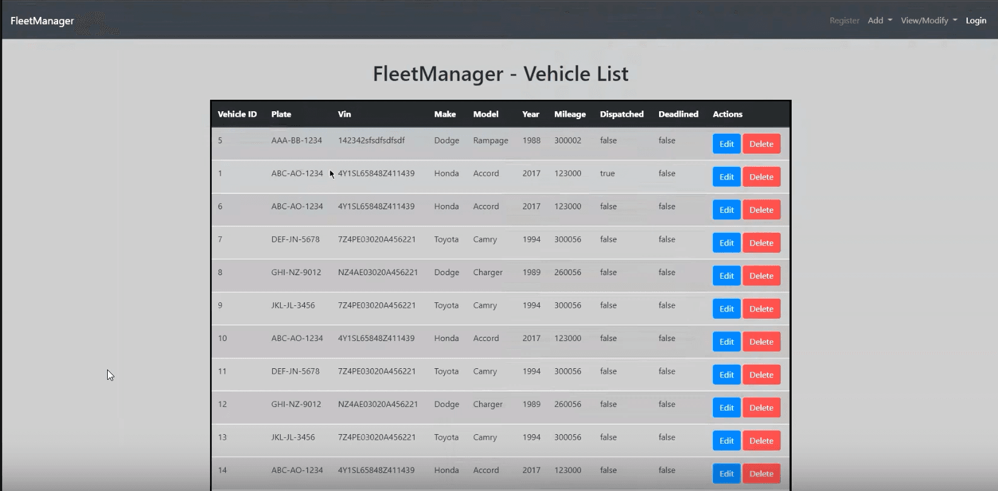This screenshot has width=998, height=491.
Task: Delete vehicle ID 7 row
Action: point(761,243)
